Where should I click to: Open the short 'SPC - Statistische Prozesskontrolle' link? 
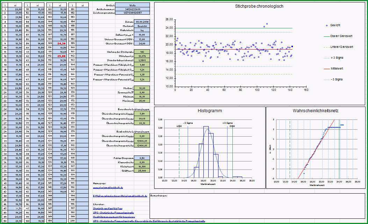[114, 213]
